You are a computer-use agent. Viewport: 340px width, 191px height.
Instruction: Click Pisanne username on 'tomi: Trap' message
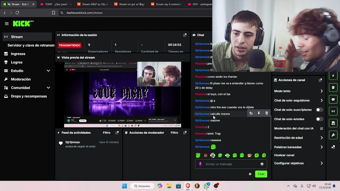201,134
